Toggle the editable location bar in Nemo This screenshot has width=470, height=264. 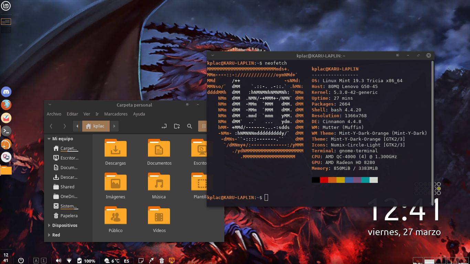click(164, 126)
